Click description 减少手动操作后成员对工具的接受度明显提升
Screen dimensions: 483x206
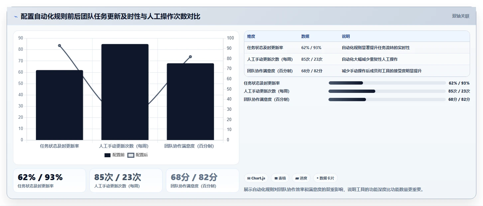click(x=382, y=71)
